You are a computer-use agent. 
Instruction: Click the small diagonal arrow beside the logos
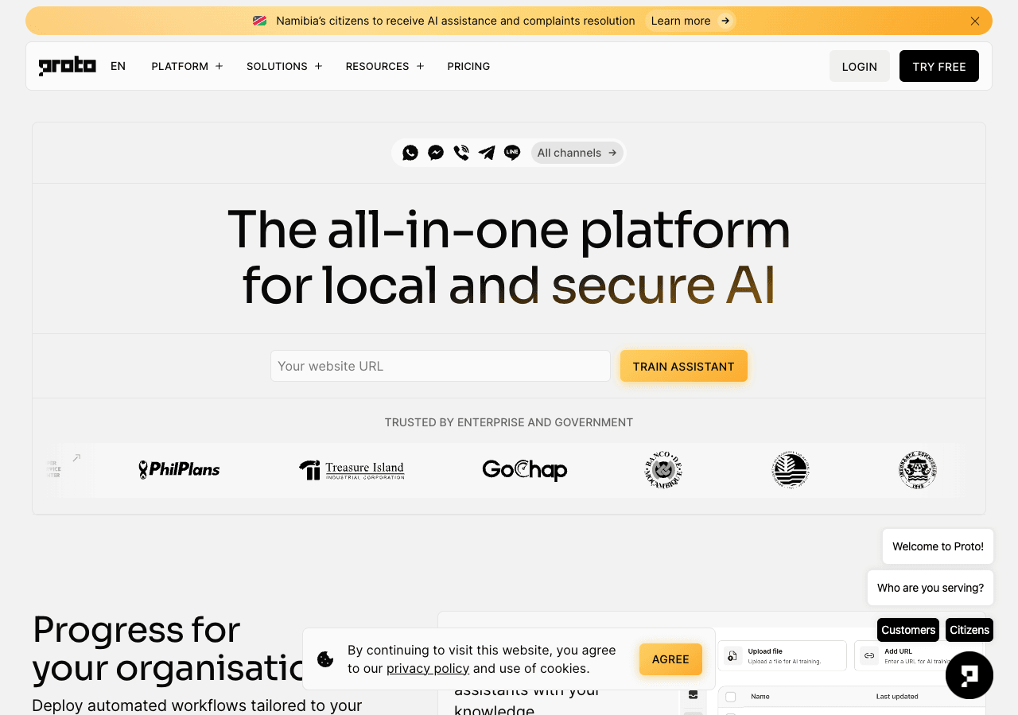[76, 457]
